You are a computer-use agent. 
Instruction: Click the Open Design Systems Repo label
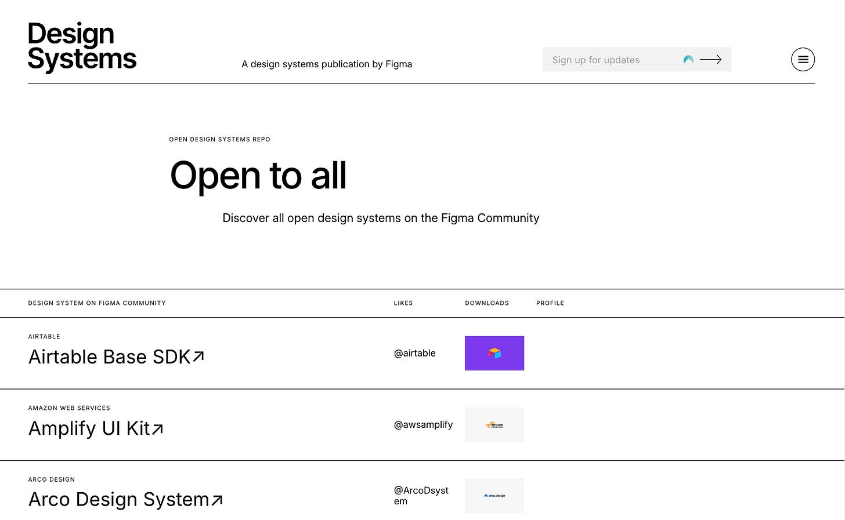[x=219, y=139]
